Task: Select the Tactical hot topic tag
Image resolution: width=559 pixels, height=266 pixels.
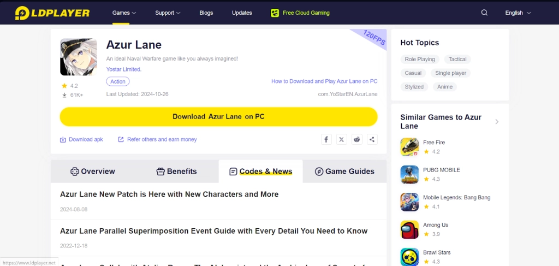Action: pyautogui.click(x=457, y=59)
